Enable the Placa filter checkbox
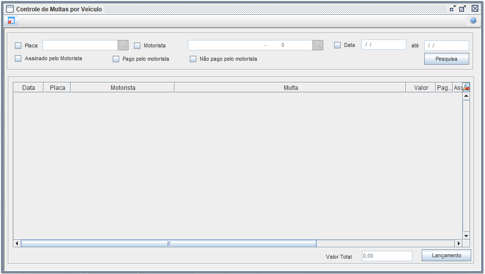The image size is (485, 274). (18, 46)
